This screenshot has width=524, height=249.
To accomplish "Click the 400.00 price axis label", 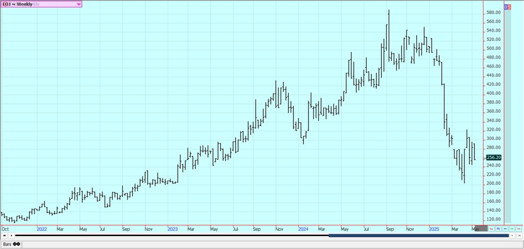I will click(x=494, y=94).
